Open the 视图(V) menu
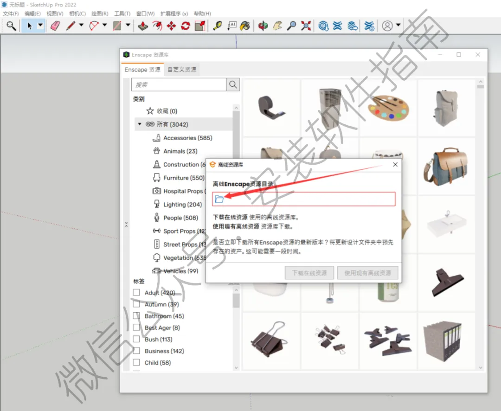Screen dimensions: 501x411 55,13
